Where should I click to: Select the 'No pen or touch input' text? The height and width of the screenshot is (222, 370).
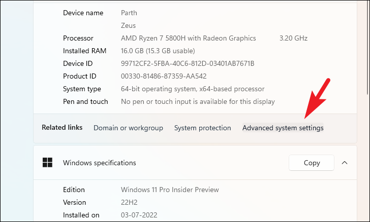pyautogui.click(x=198, y=102)
